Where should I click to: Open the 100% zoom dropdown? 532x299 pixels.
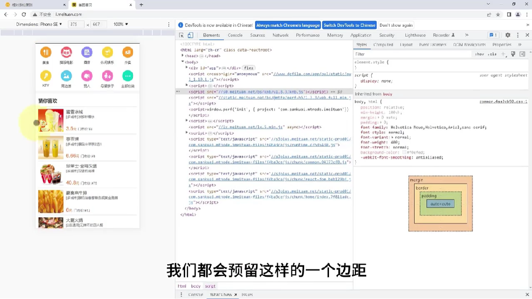[121, 24]
